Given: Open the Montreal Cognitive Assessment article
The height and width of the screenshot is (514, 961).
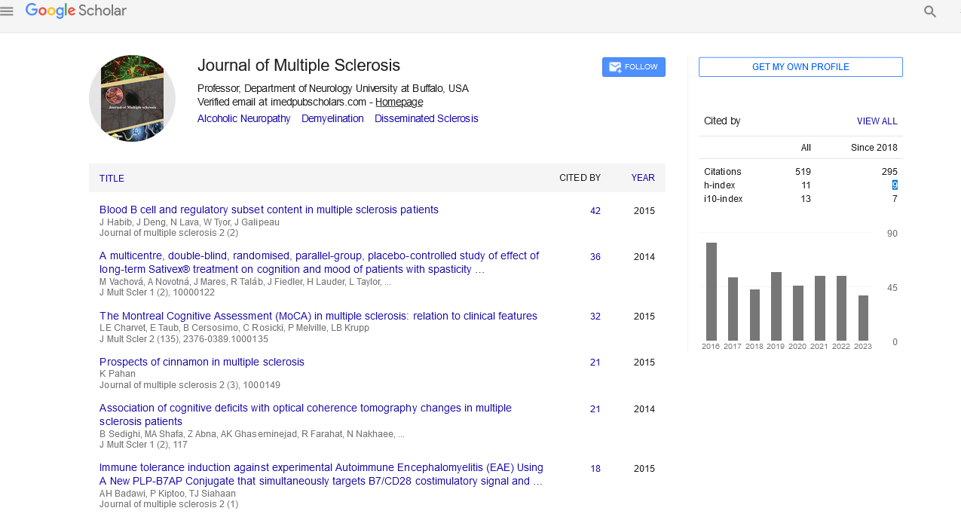Looking at the screenshot, I should coord(318,316).
